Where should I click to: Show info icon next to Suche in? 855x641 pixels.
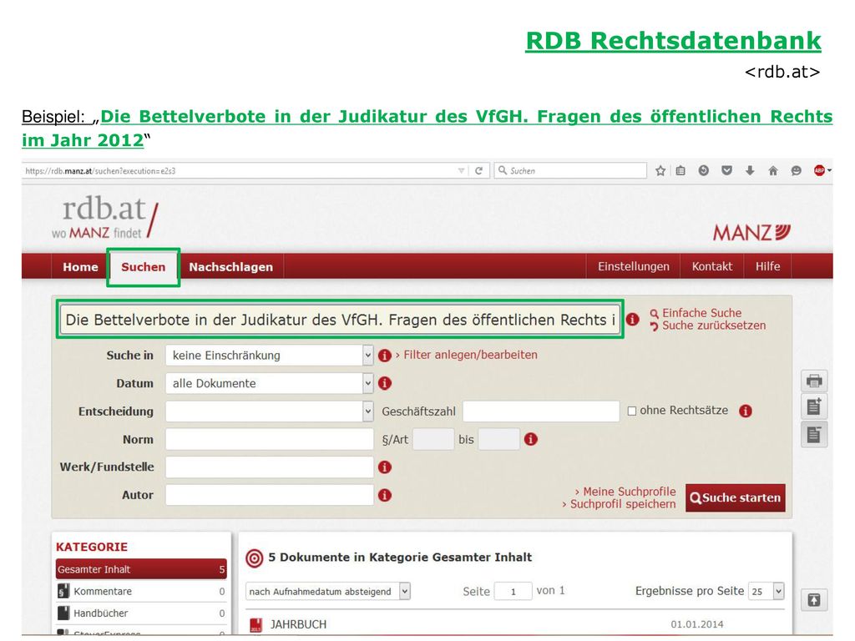click(x=384, y=356)
